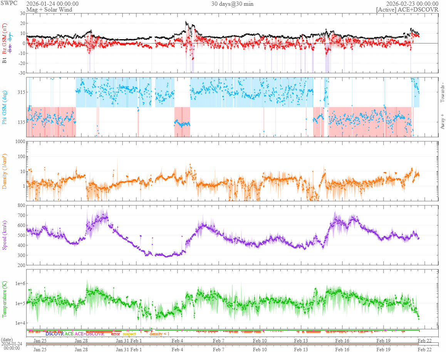Screen dimensions: 446x352
Task: Click the -20 tick on Bz axis
Action: click(22, 63)
